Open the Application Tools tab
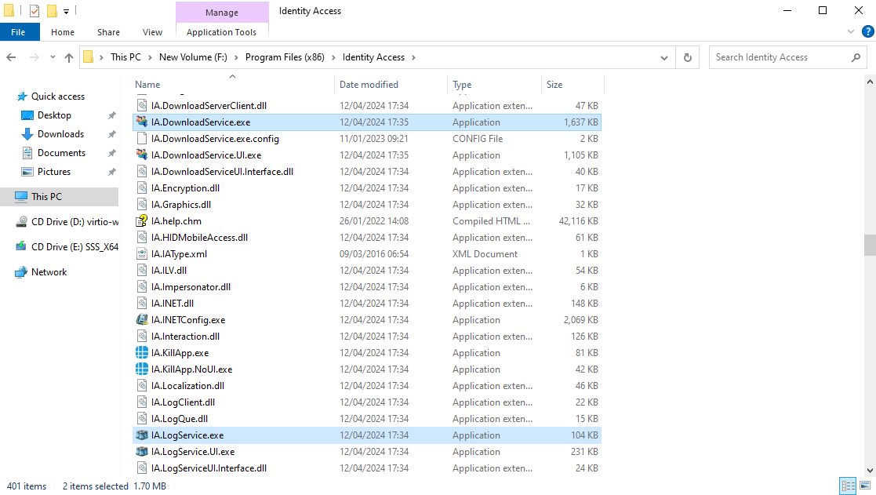The height and width of the screenshot is (495, 876). coord(222,32)
